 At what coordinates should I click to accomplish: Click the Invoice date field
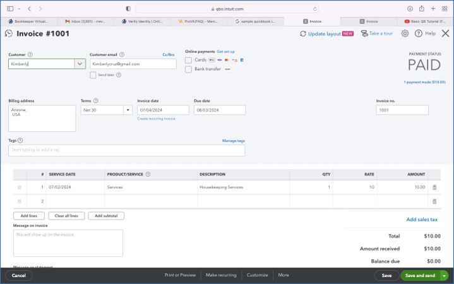[x=163, y=110]
